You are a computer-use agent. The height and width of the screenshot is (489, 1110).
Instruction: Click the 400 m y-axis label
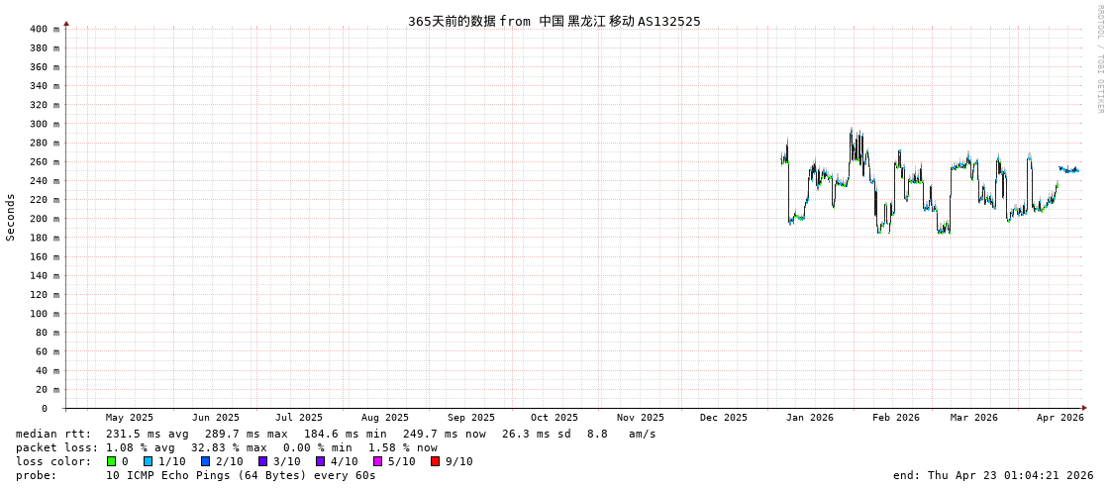point(44,29)
